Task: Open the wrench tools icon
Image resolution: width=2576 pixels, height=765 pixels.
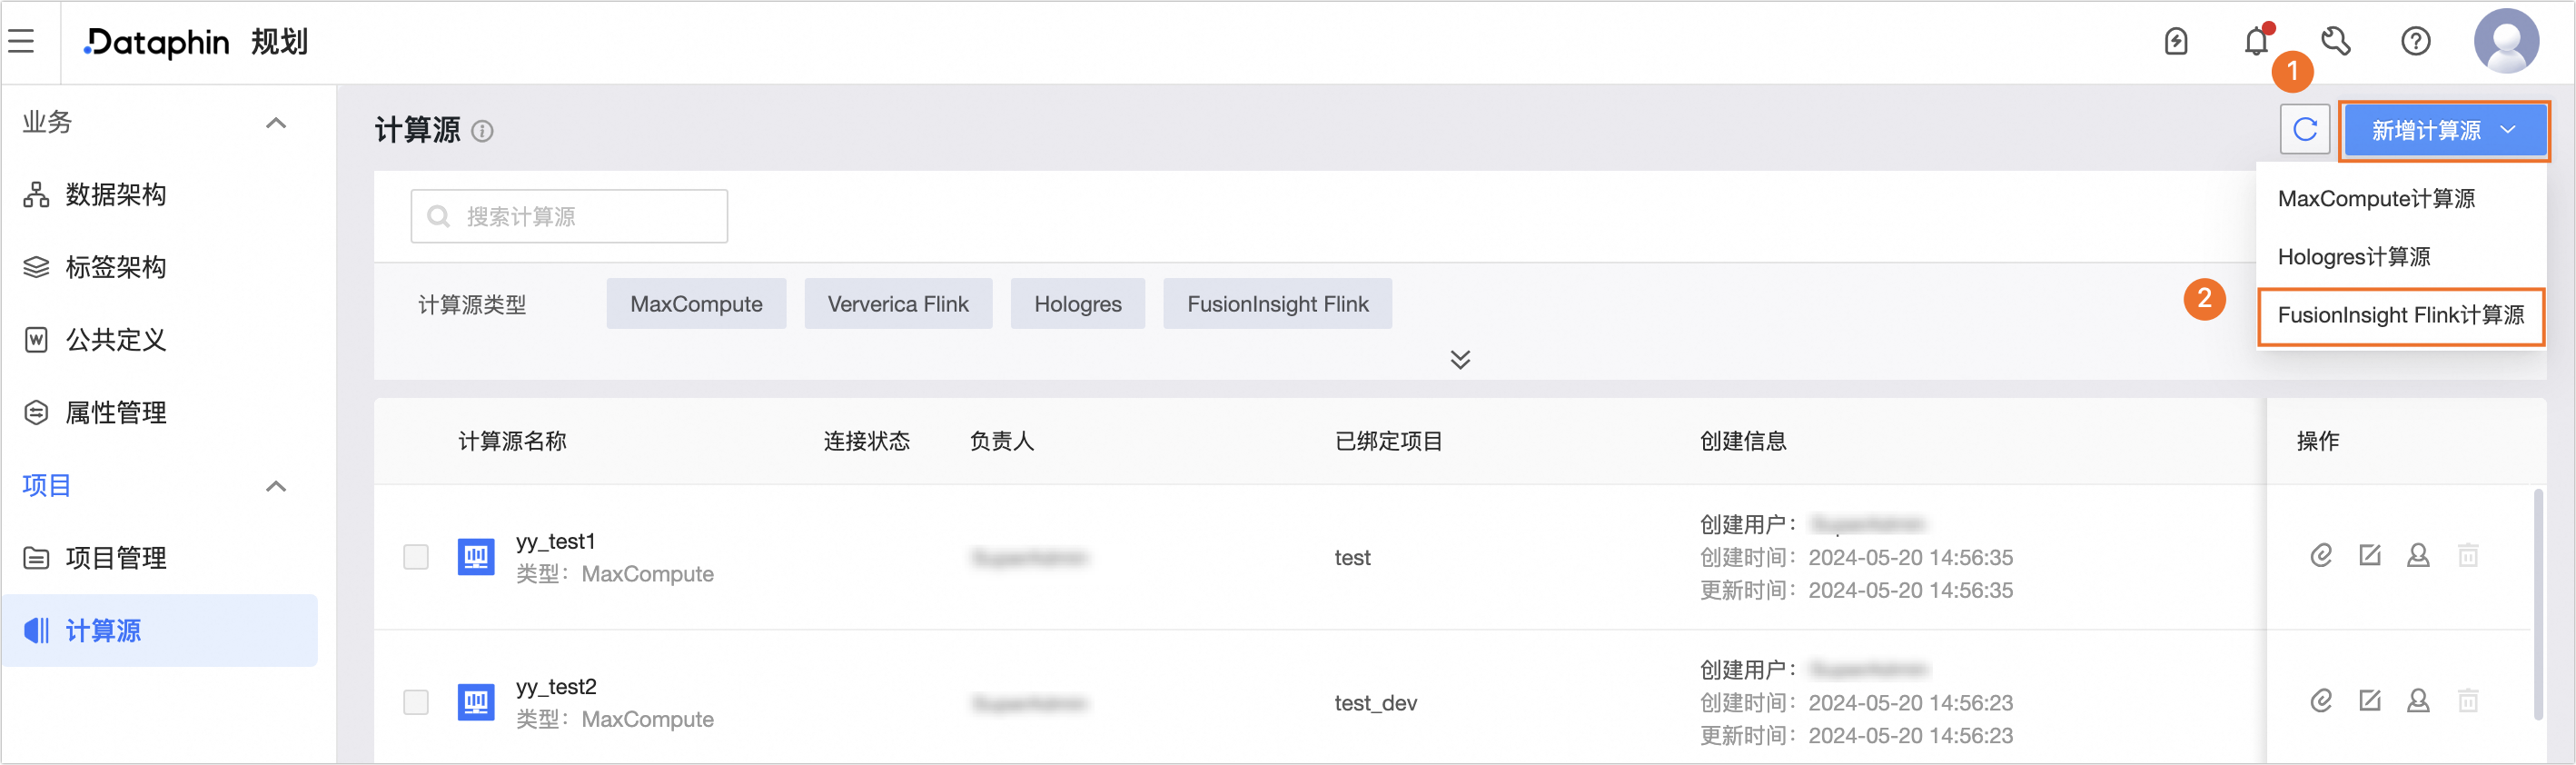Action: [x=2336, y=42]
